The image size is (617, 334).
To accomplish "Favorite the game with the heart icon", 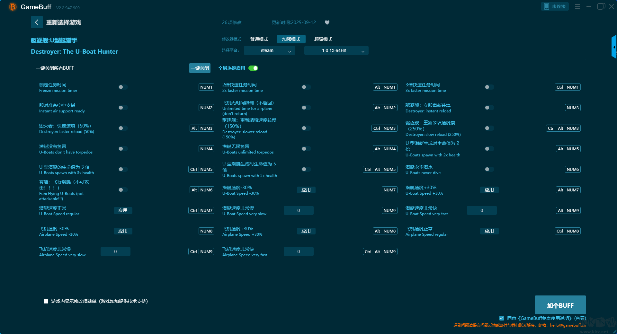I will tap(327, 22).
